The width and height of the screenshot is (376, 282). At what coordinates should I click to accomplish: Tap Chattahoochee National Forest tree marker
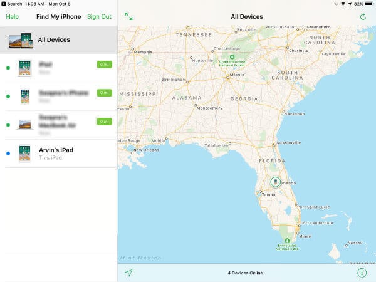(232, 57)
